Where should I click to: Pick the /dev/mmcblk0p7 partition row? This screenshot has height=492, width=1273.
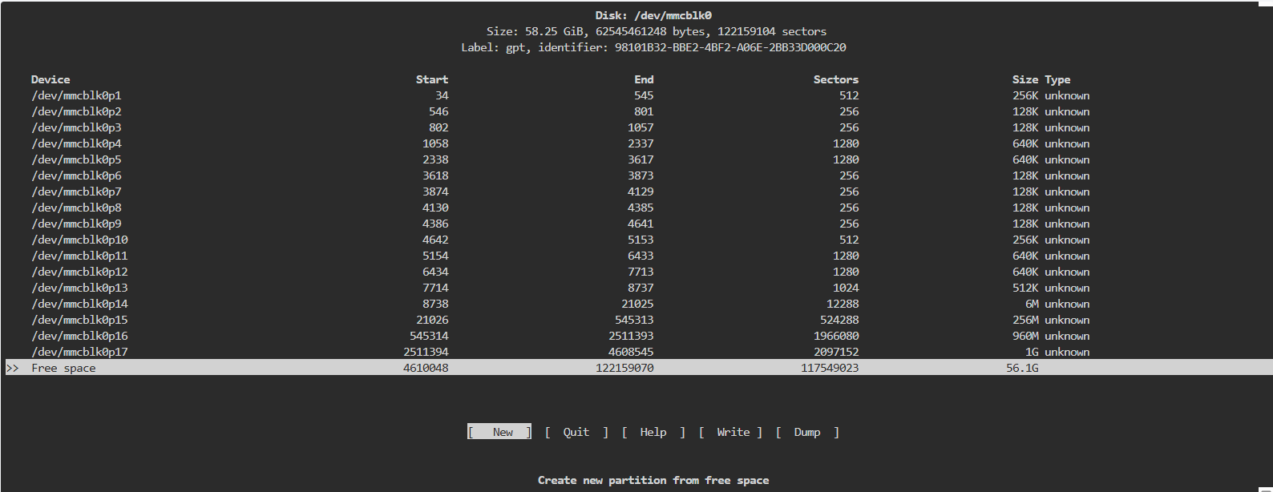[x=76, y=192]
